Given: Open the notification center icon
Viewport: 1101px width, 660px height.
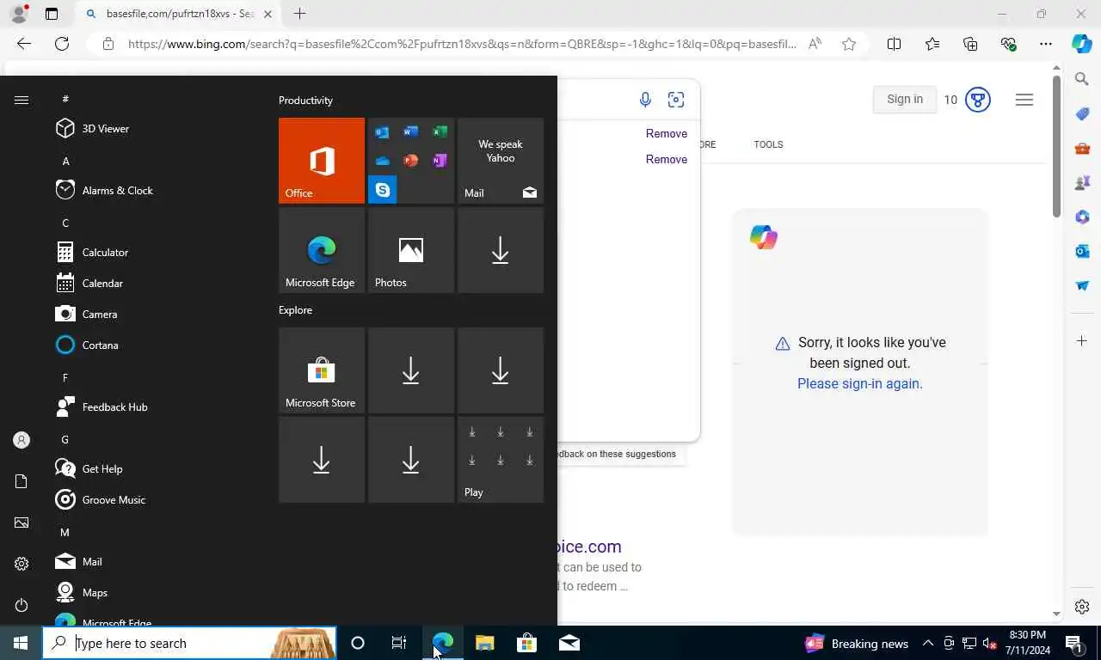Looking at the screenshot, I should point(1073,643).
